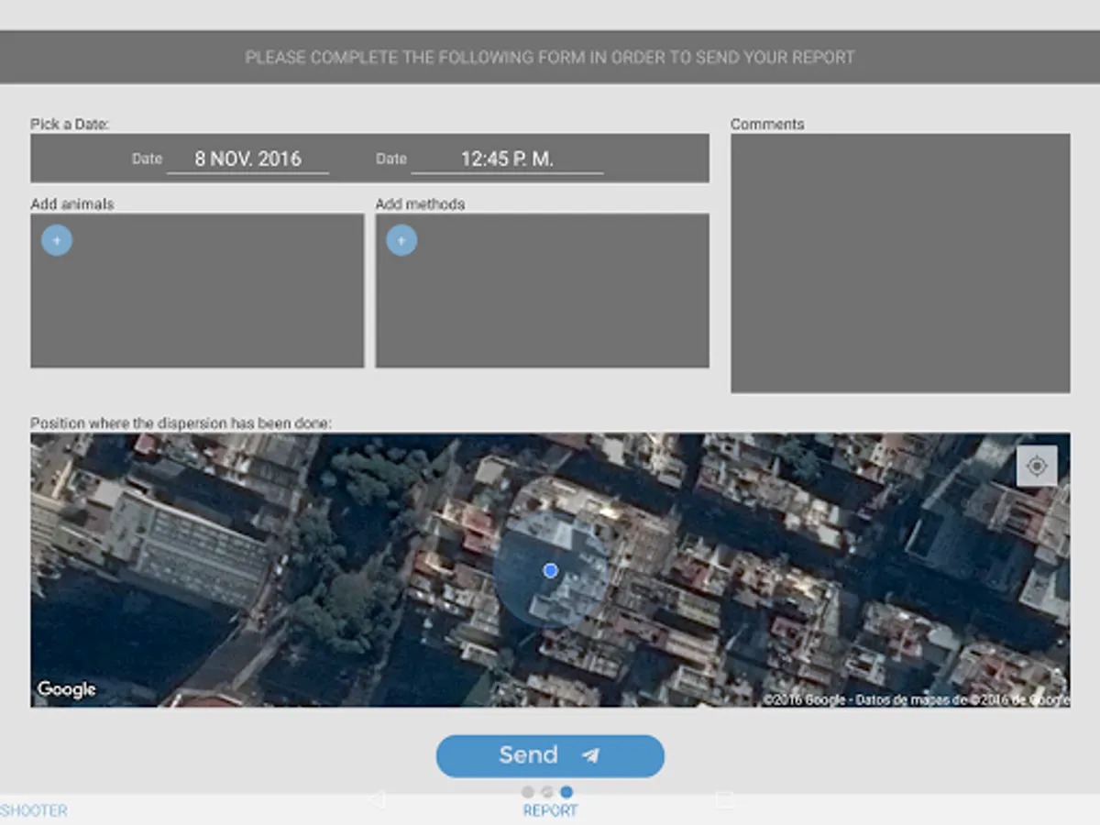Tap the plus icon under Add methods
1100x825 pixels.
(401, 240)
